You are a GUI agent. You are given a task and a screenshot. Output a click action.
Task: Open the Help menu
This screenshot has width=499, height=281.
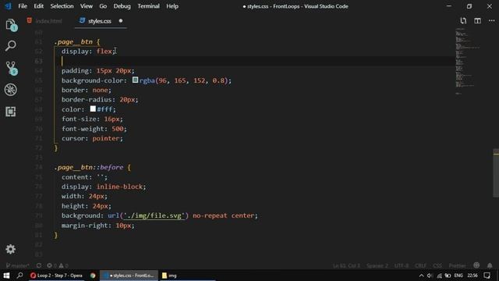tap(172, 6)
